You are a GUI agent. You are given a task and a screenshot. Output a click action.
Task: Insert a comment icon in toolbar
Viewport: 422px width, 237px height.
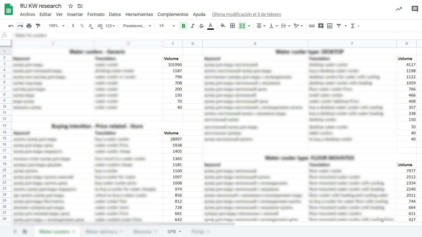(x=321, y=26)
